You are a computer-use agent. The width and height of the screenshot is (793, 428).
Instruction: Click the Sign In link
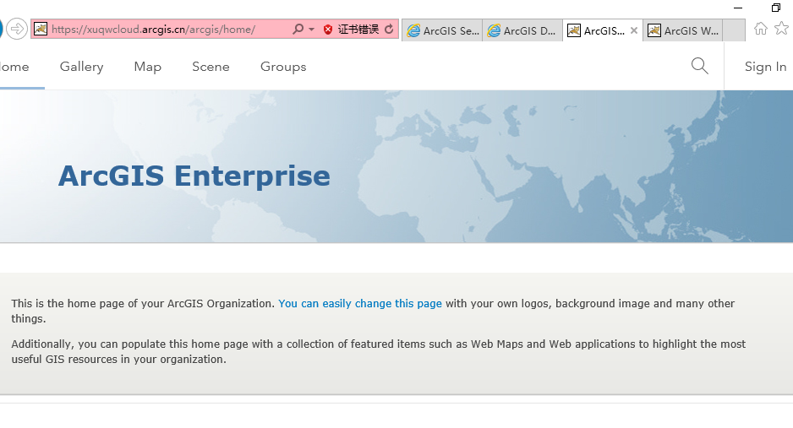[765, 67]
